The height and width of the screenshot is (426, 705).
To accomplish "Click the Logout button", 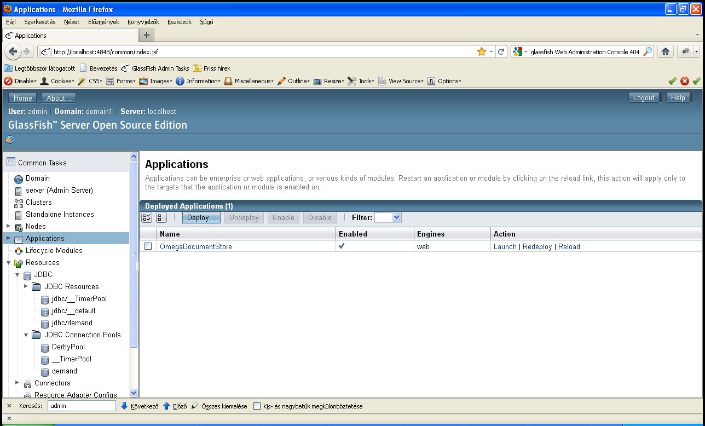I will pyautogui.click(x=644, y=98).
